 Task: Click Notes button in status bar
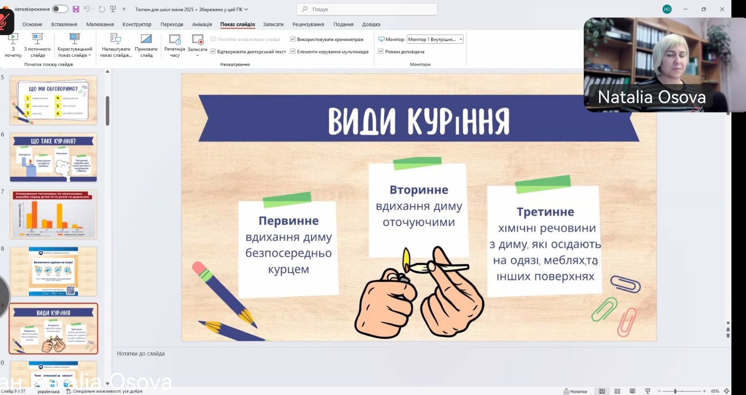pos(575,391)
